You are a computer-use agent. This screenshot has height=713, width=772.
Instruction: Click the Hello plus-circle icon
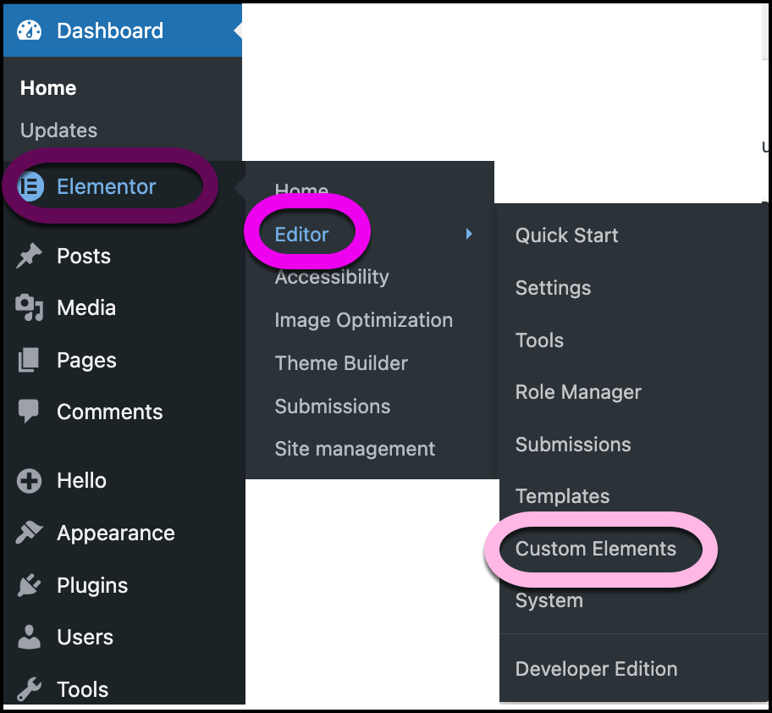(x=30, y=481)
